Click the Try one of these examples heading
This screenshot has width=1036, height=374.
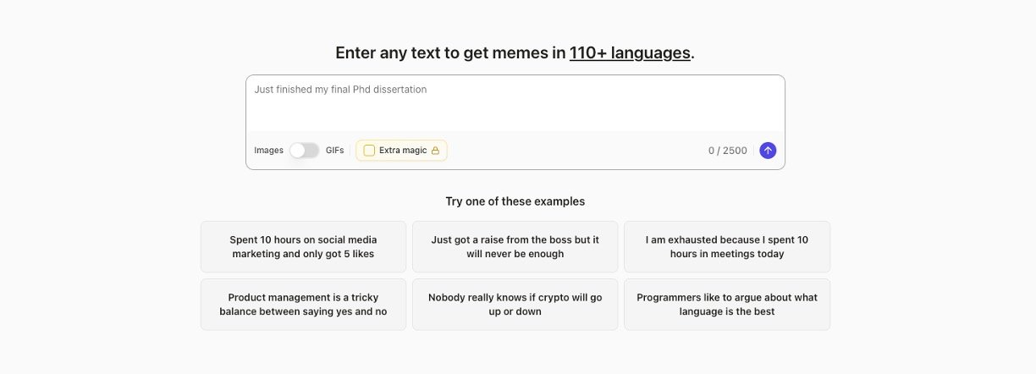tap(515, 201)
